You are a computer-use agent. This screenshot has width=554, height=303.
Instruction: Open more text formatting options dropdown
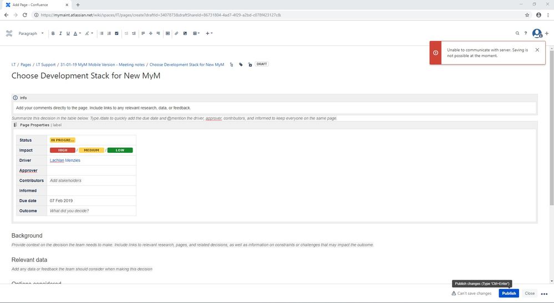(x=89, y=33)
